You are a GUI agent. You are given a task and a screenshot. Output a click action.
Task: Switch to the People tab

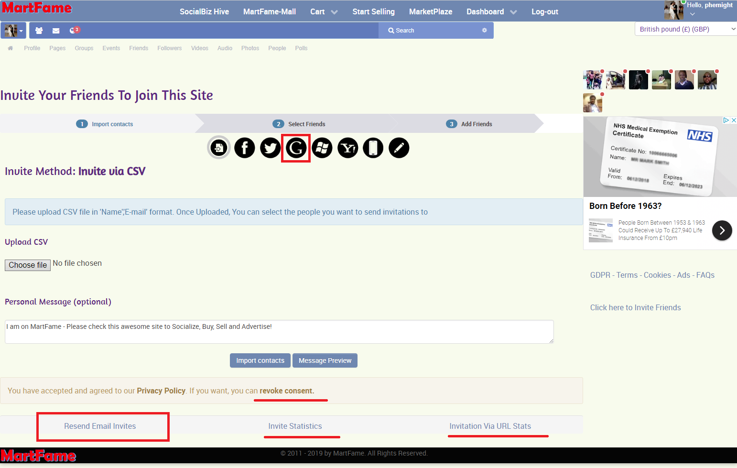coord(277,48)
